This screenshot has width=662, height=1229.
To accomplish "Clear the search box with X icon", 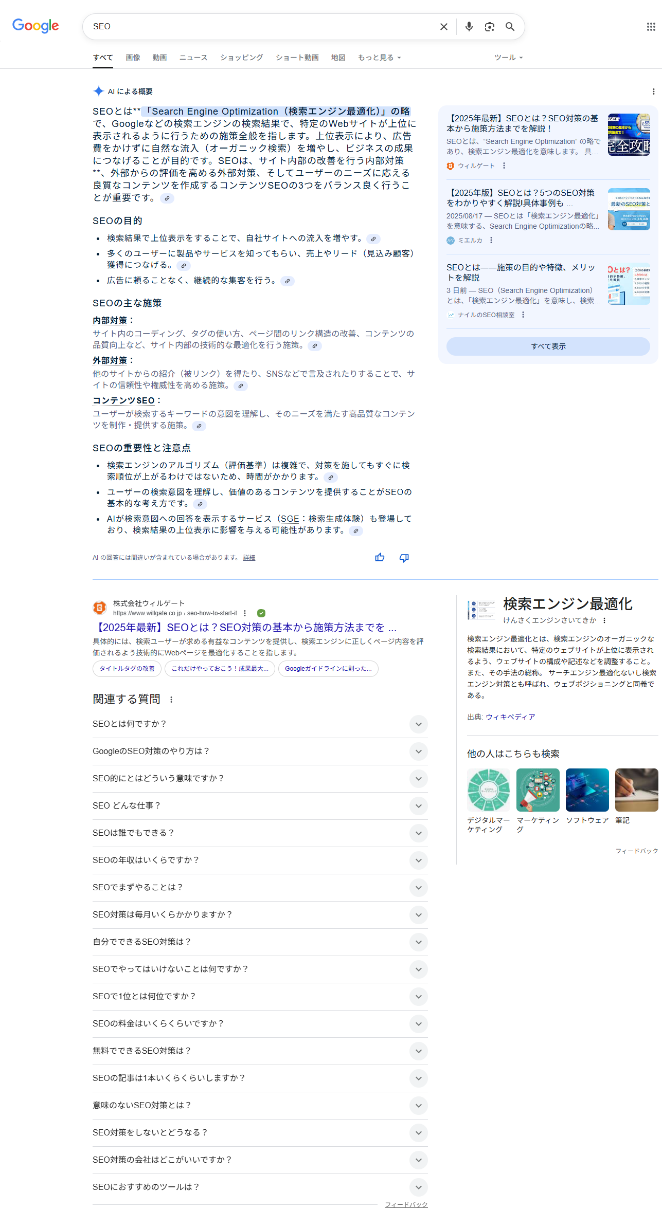I will [444, 27].
